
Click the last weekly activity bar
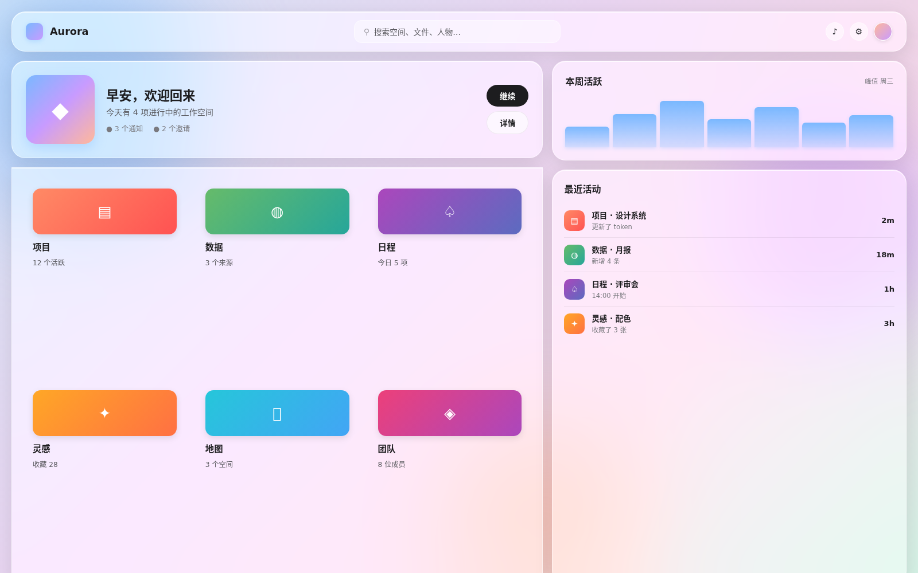(x=871, y=132)
